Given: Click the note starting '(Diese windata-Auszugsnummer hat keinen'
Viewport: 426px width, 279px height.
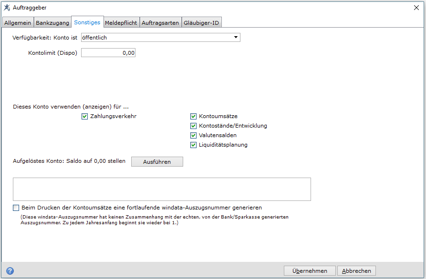Looking at the screenshot, I should pyautogui.click(x=155, y=220).
